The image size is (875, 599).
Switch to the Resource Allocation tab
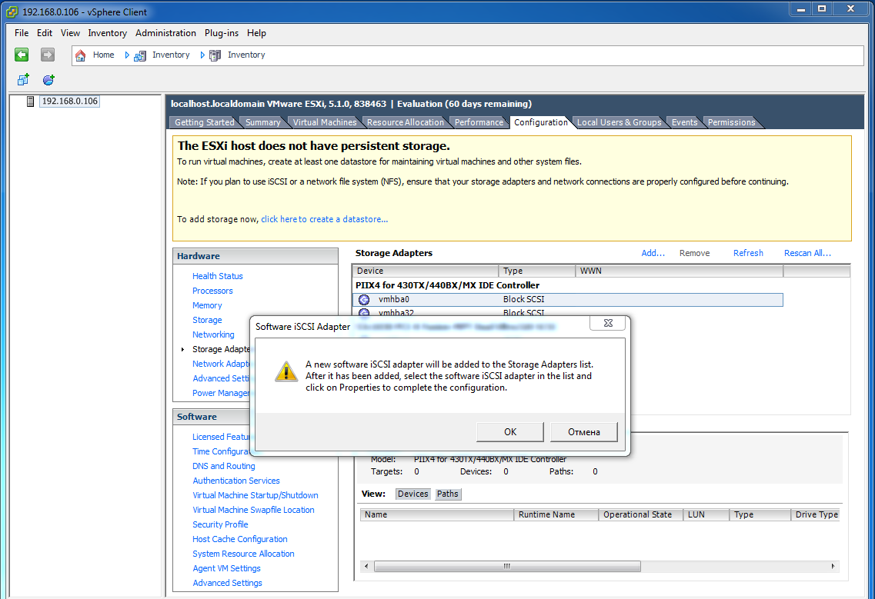click(405, 122)
